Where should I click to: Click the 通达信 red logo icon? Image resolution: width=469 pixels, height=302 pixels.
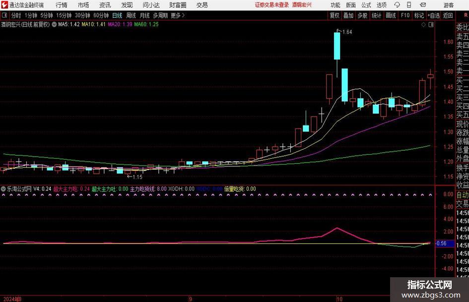[4, 5]
